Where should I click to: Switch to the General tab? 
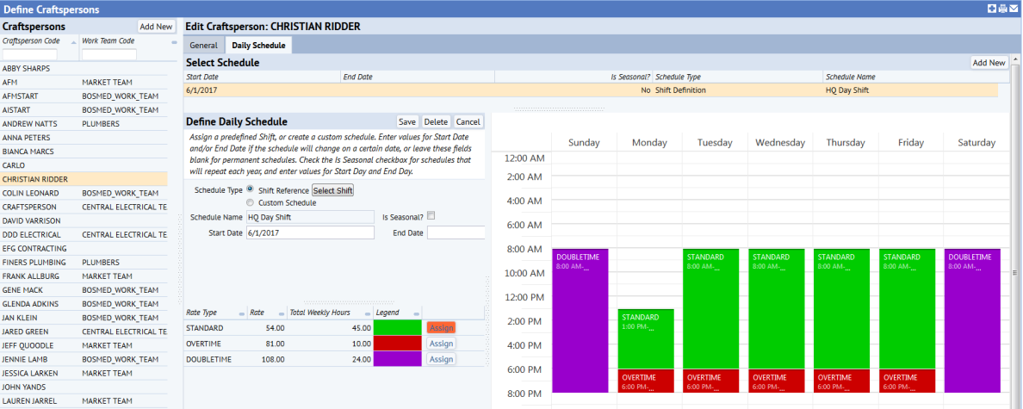point(203,46)
